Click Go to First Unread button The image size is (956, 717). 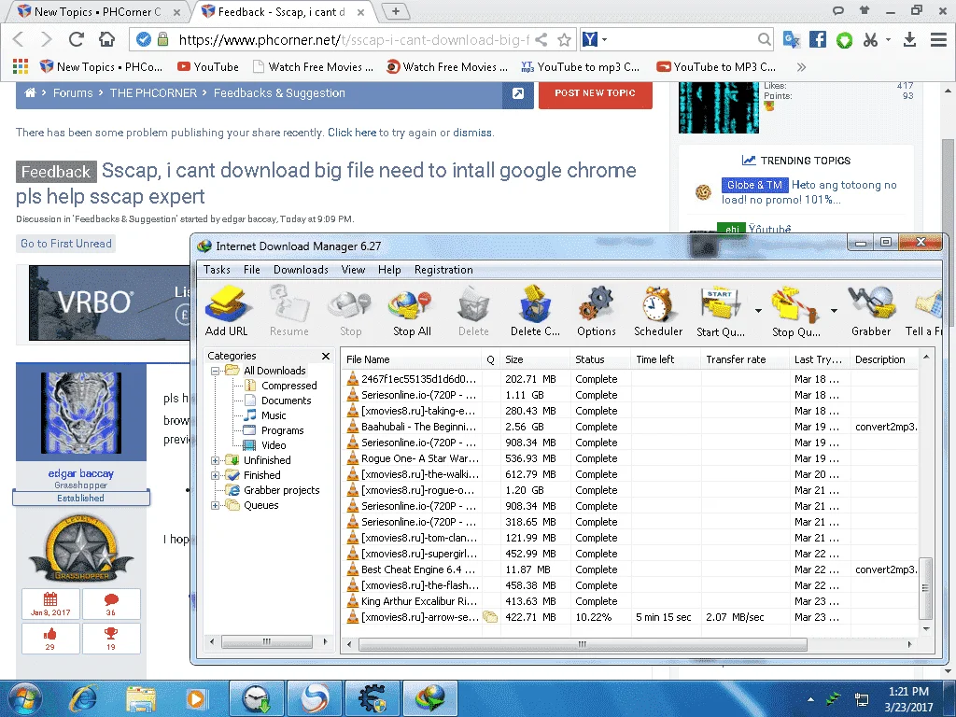coord(66,244)
